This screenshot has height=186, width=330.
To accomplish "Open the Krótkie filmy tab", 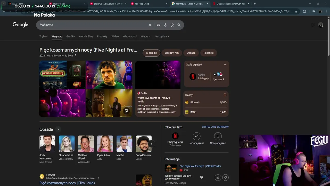I will tap(86, 36).
